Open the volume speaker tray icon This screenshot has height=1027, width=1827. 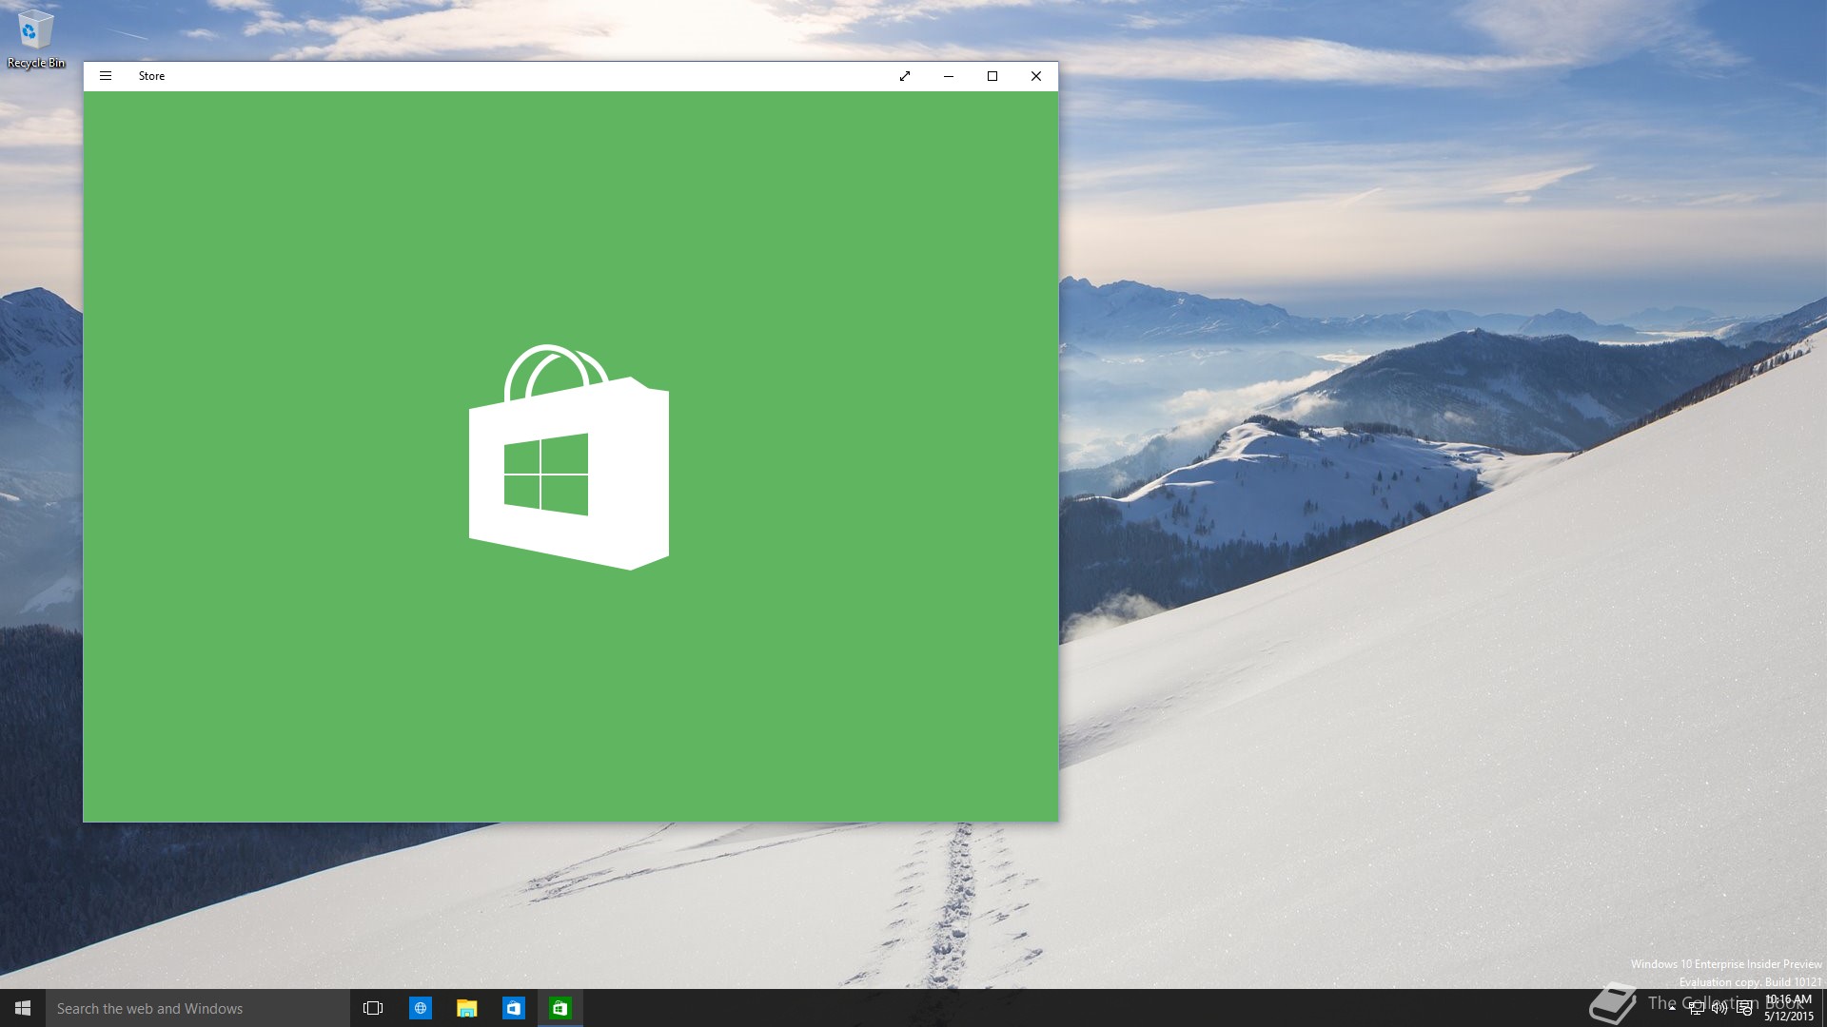tap(1719, 1008)
